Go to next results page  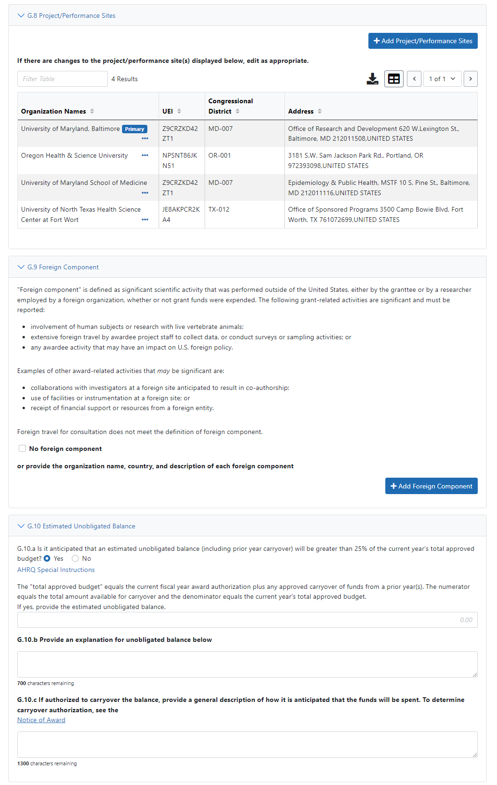point(470,79)
